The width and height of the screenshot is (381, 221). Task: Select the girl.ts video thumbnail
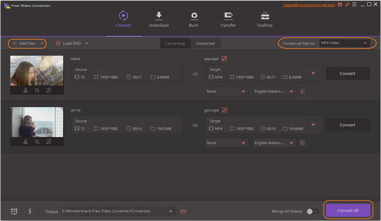click(x=37, y=122)
